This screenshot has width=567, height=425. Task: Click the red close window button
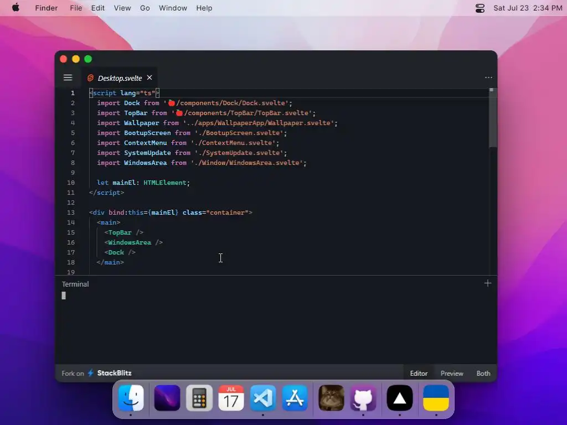click(x=63, y=59)
